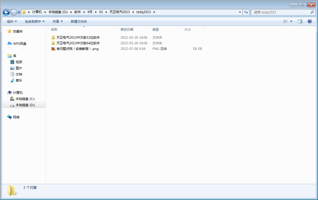Image resolution: width=318 pixels, height=200 pixels.
Task: Select the 天正电气2013中文版32位软件 folder icon
Action: [x=53, y=37]
